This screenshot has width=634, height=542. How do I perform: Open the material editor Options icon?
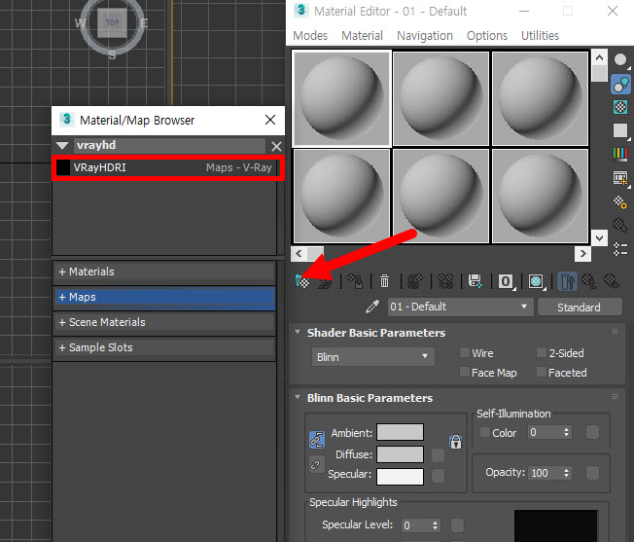click(x=620, y=201)
